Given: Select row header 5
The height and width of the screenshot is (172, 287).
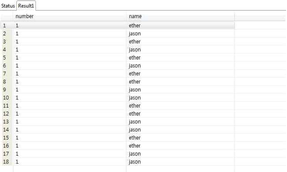Looking at the screenshot, I should (7, 58).
